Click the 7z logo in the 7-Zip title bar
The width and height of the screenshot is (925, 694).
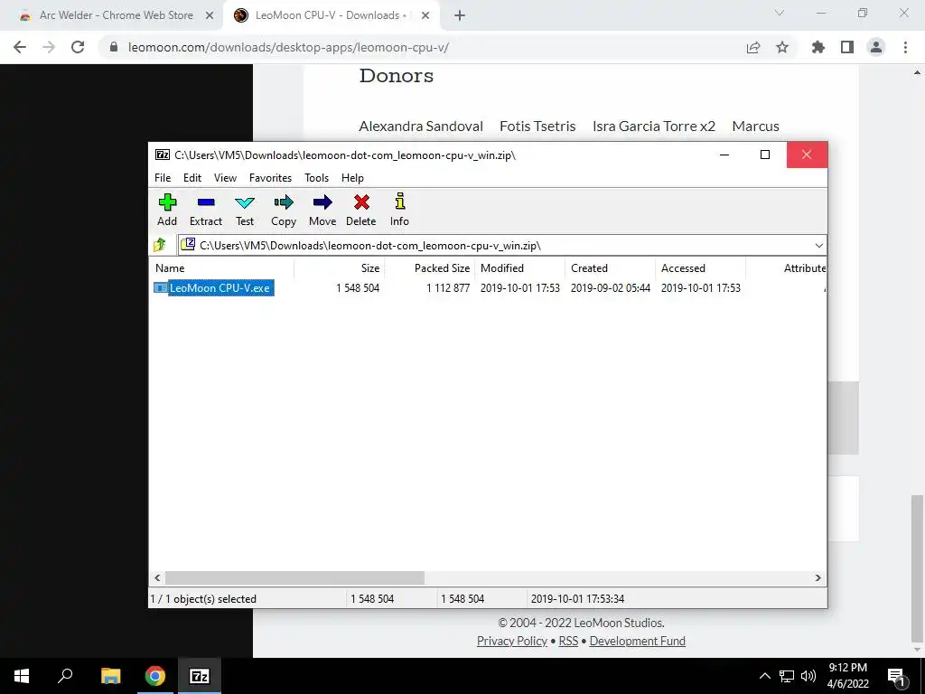pyautogui.click(x=163, y=155)
